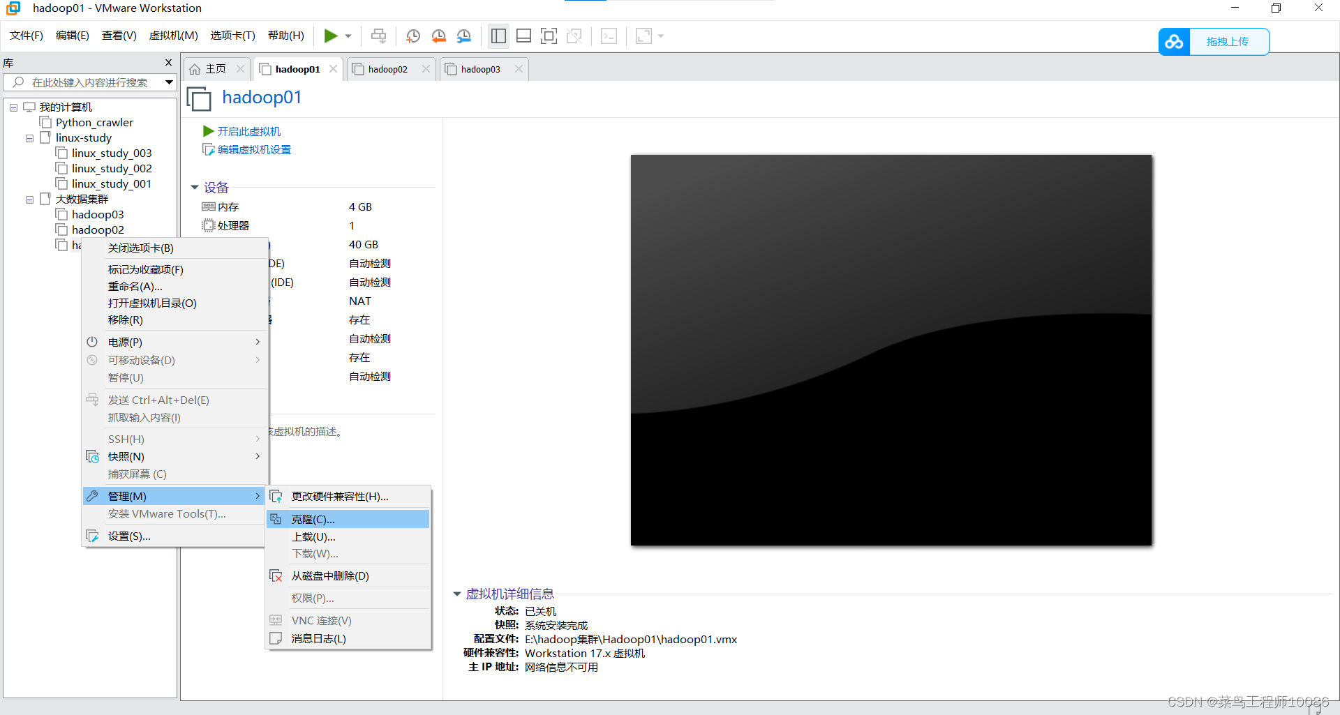The width and height of the screenshot is (1340, 715).
Task: Choose 上载(U)... in manage submenu
Action: (x=348, y=537)
